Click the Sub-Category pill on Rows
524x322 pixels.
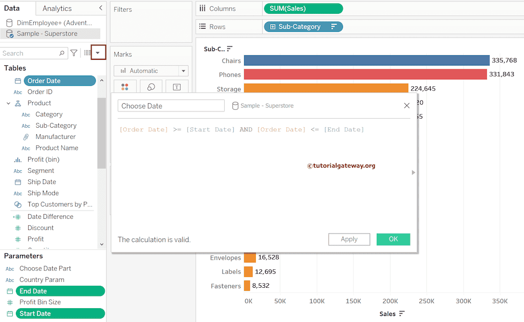click(303, 27)
